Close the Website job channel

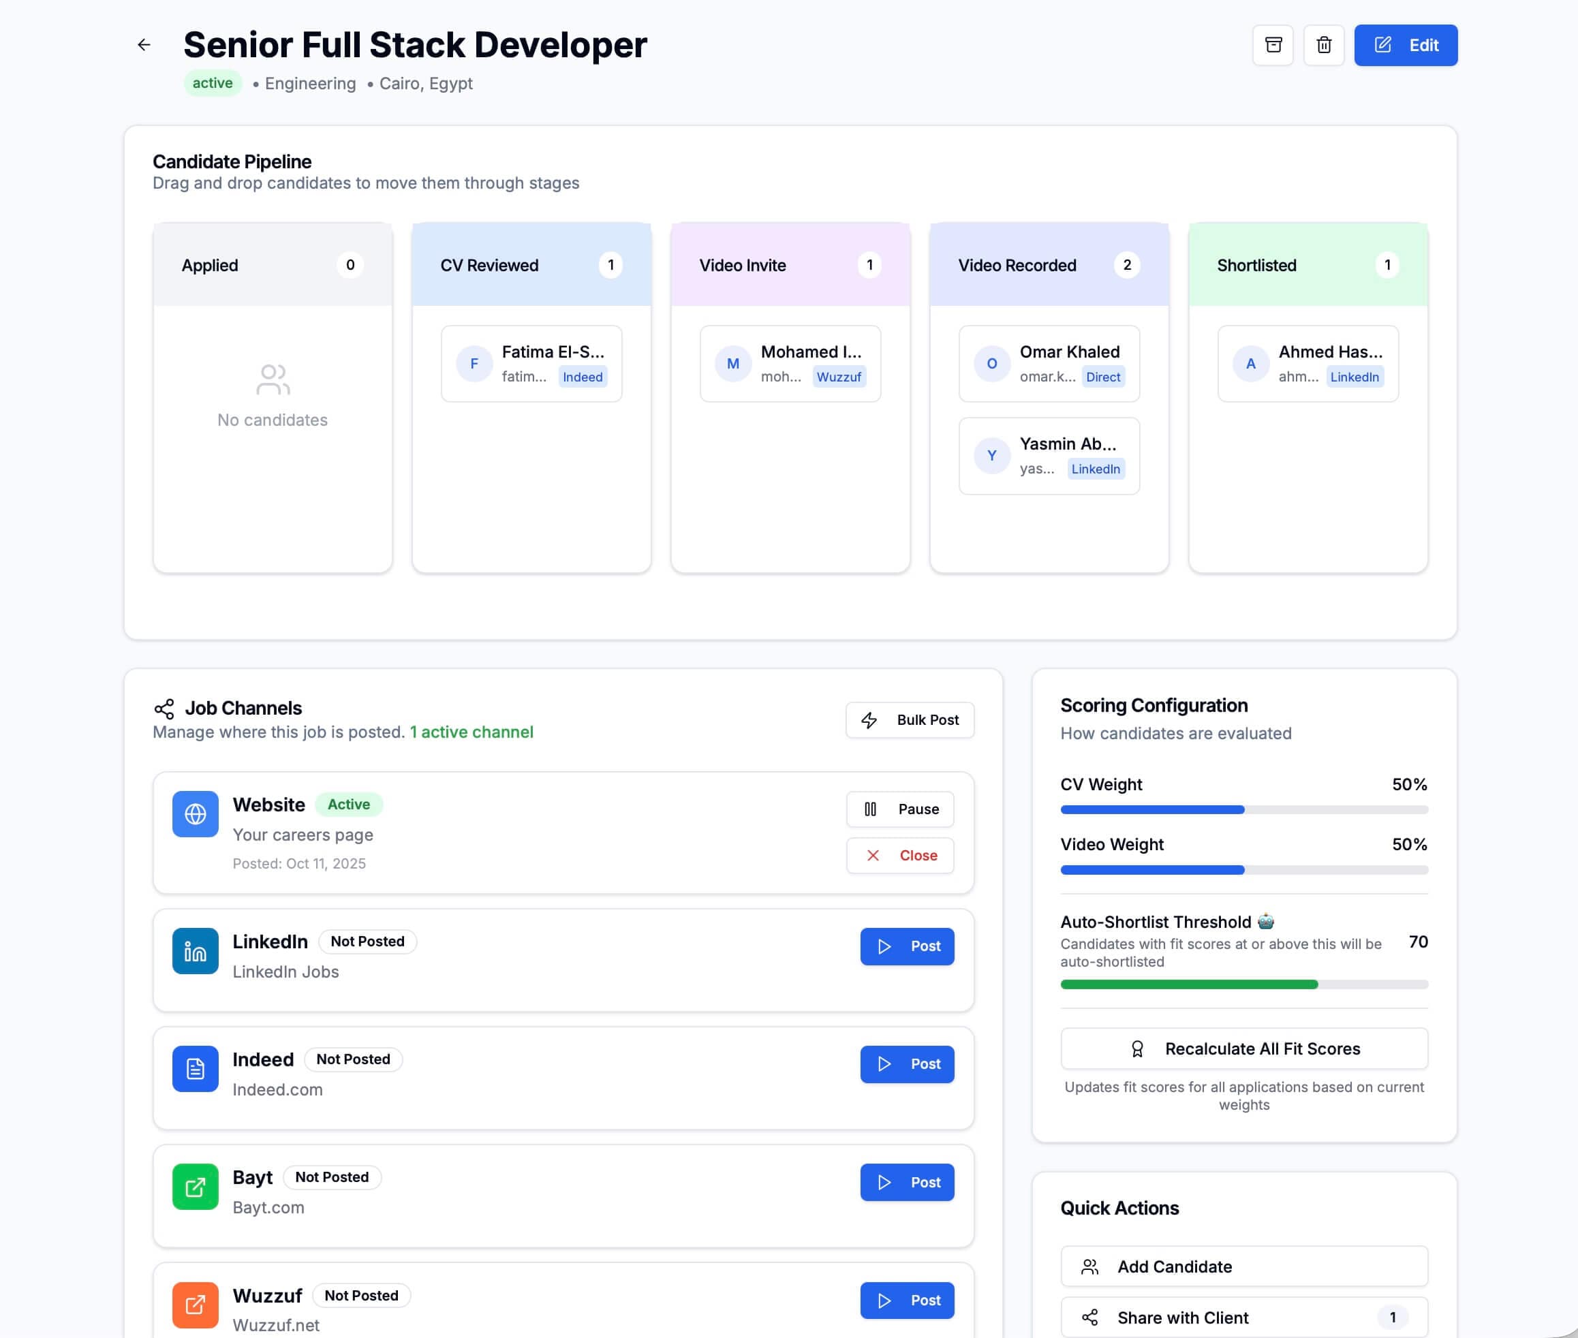tap(900, 856)
